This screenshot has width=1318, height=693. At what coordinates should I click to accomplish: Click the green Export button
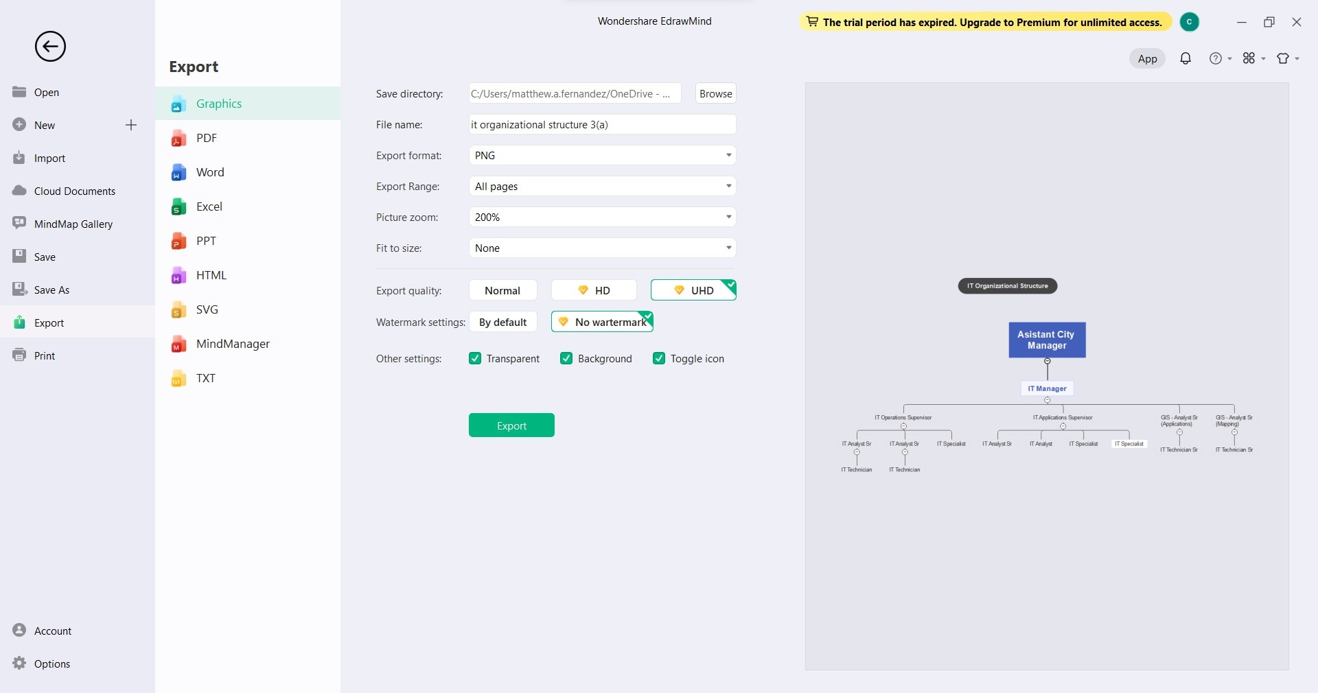[511, 425]
